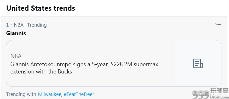Click the United States trends heading
229x99 pixels.
click(x=41, y=8)
